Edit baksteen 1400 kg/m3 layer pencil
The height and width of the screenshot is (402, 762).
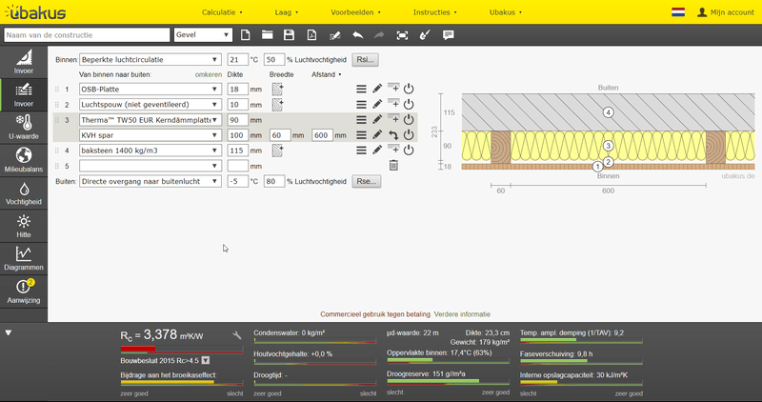coord(377,151)
